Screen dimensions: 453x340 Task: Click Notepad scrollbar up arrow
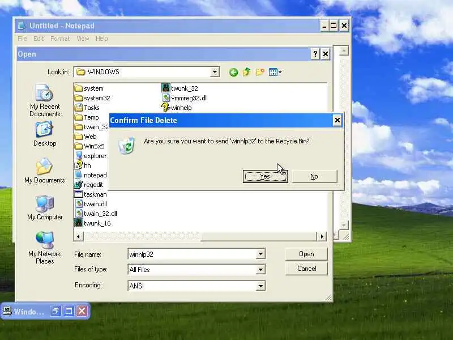[x=344, y=51]
